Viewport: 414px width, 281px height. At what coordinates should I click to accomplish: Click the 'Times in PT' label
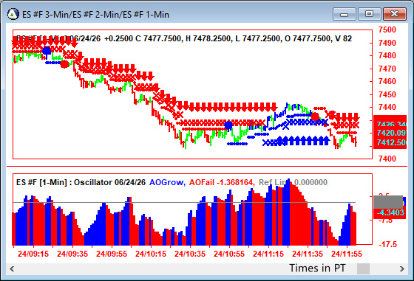[x=317, y=268]
